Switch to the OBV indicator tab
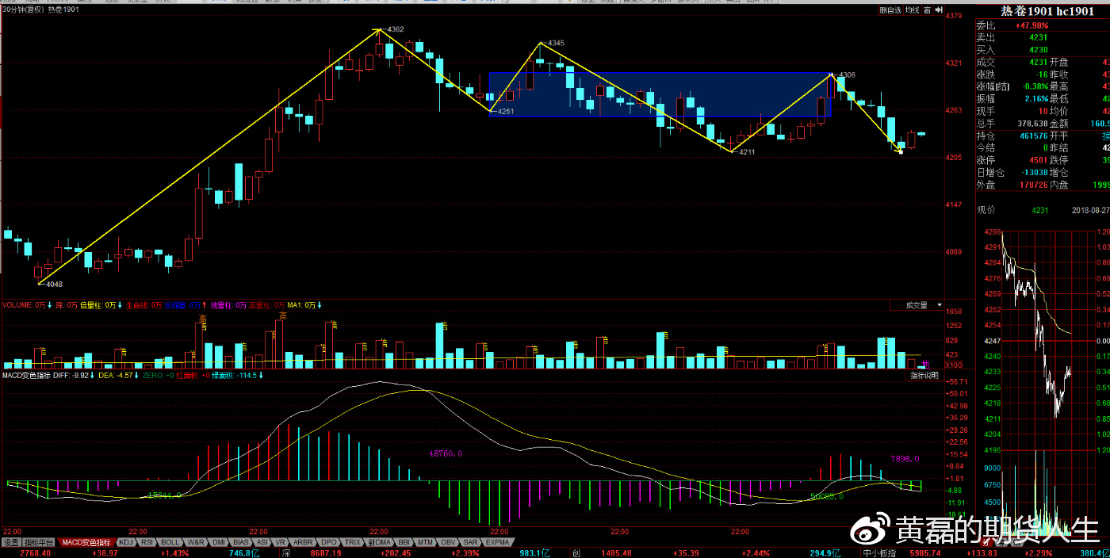 pos(450,543)
